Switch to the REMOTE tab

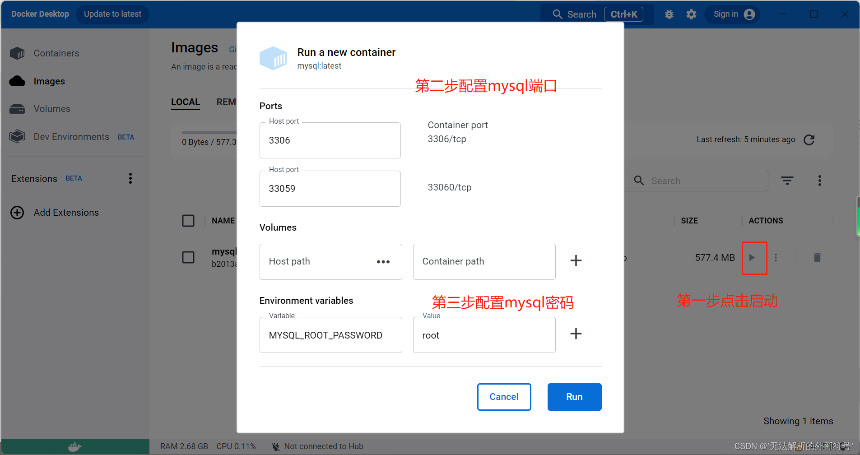point(226,102)
